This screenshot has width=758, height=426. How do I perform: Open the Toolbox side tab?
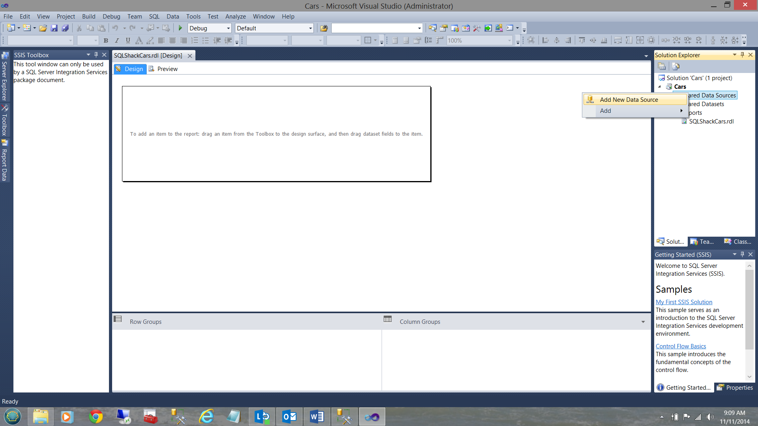[4, 121]
